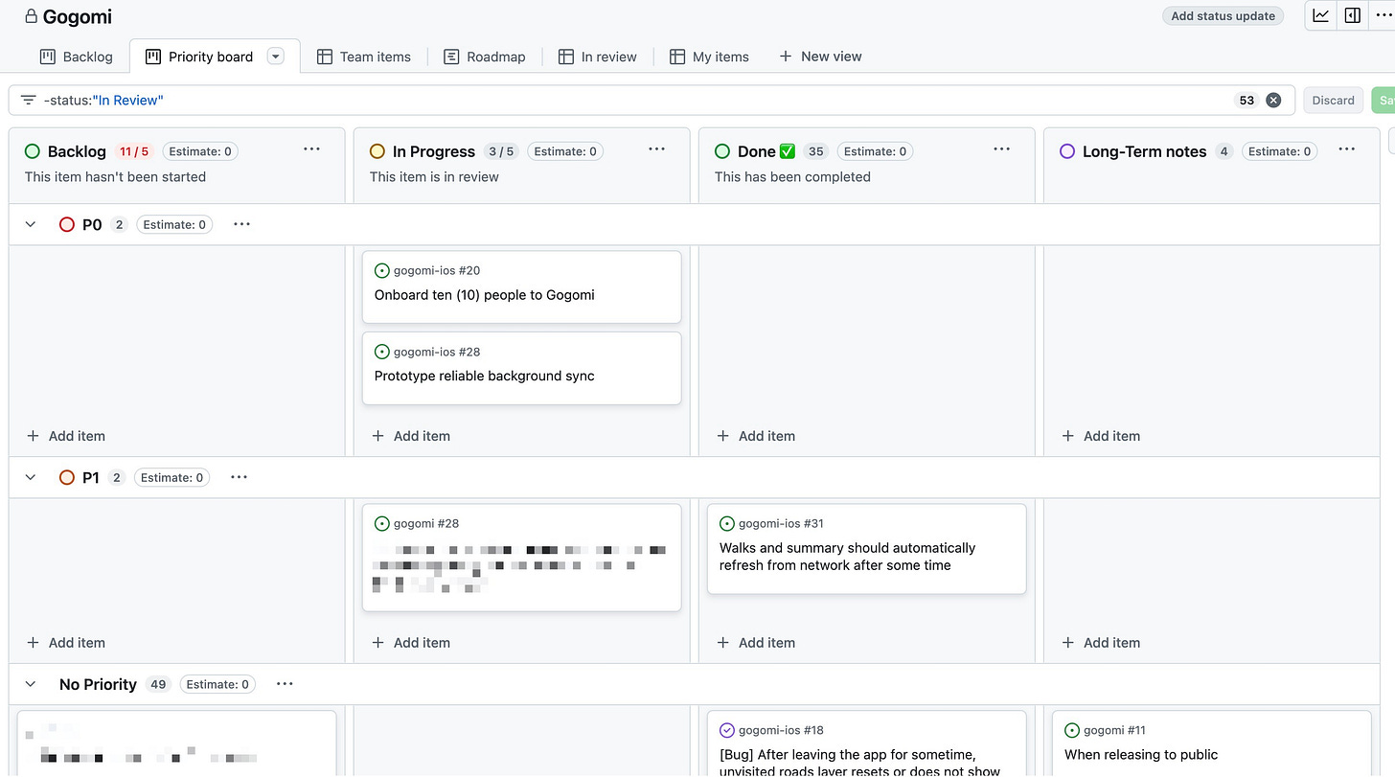Screen dimensions: 1395x777
Task: Click the In Progress 3 / 5 counter
Action: tap(501, 151)
